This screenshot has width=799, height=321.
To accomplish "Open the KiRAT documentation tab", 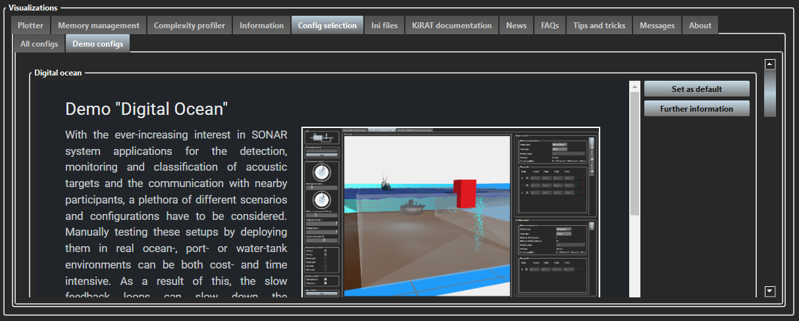I will tap(451, 26).
